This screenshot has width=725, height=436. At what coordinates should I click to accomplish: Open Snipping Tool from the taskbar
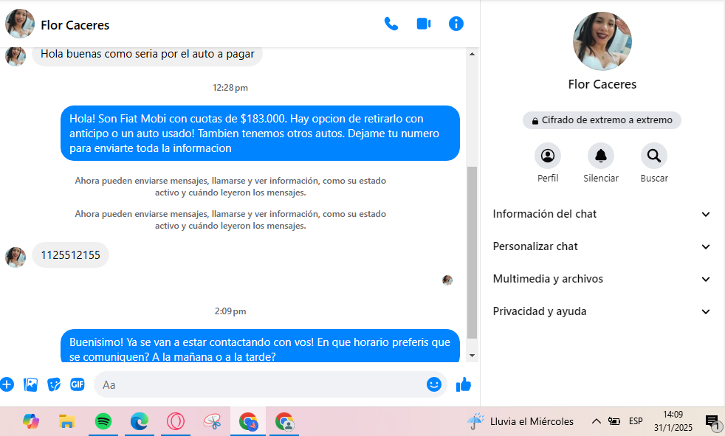(x=212, y=421)
